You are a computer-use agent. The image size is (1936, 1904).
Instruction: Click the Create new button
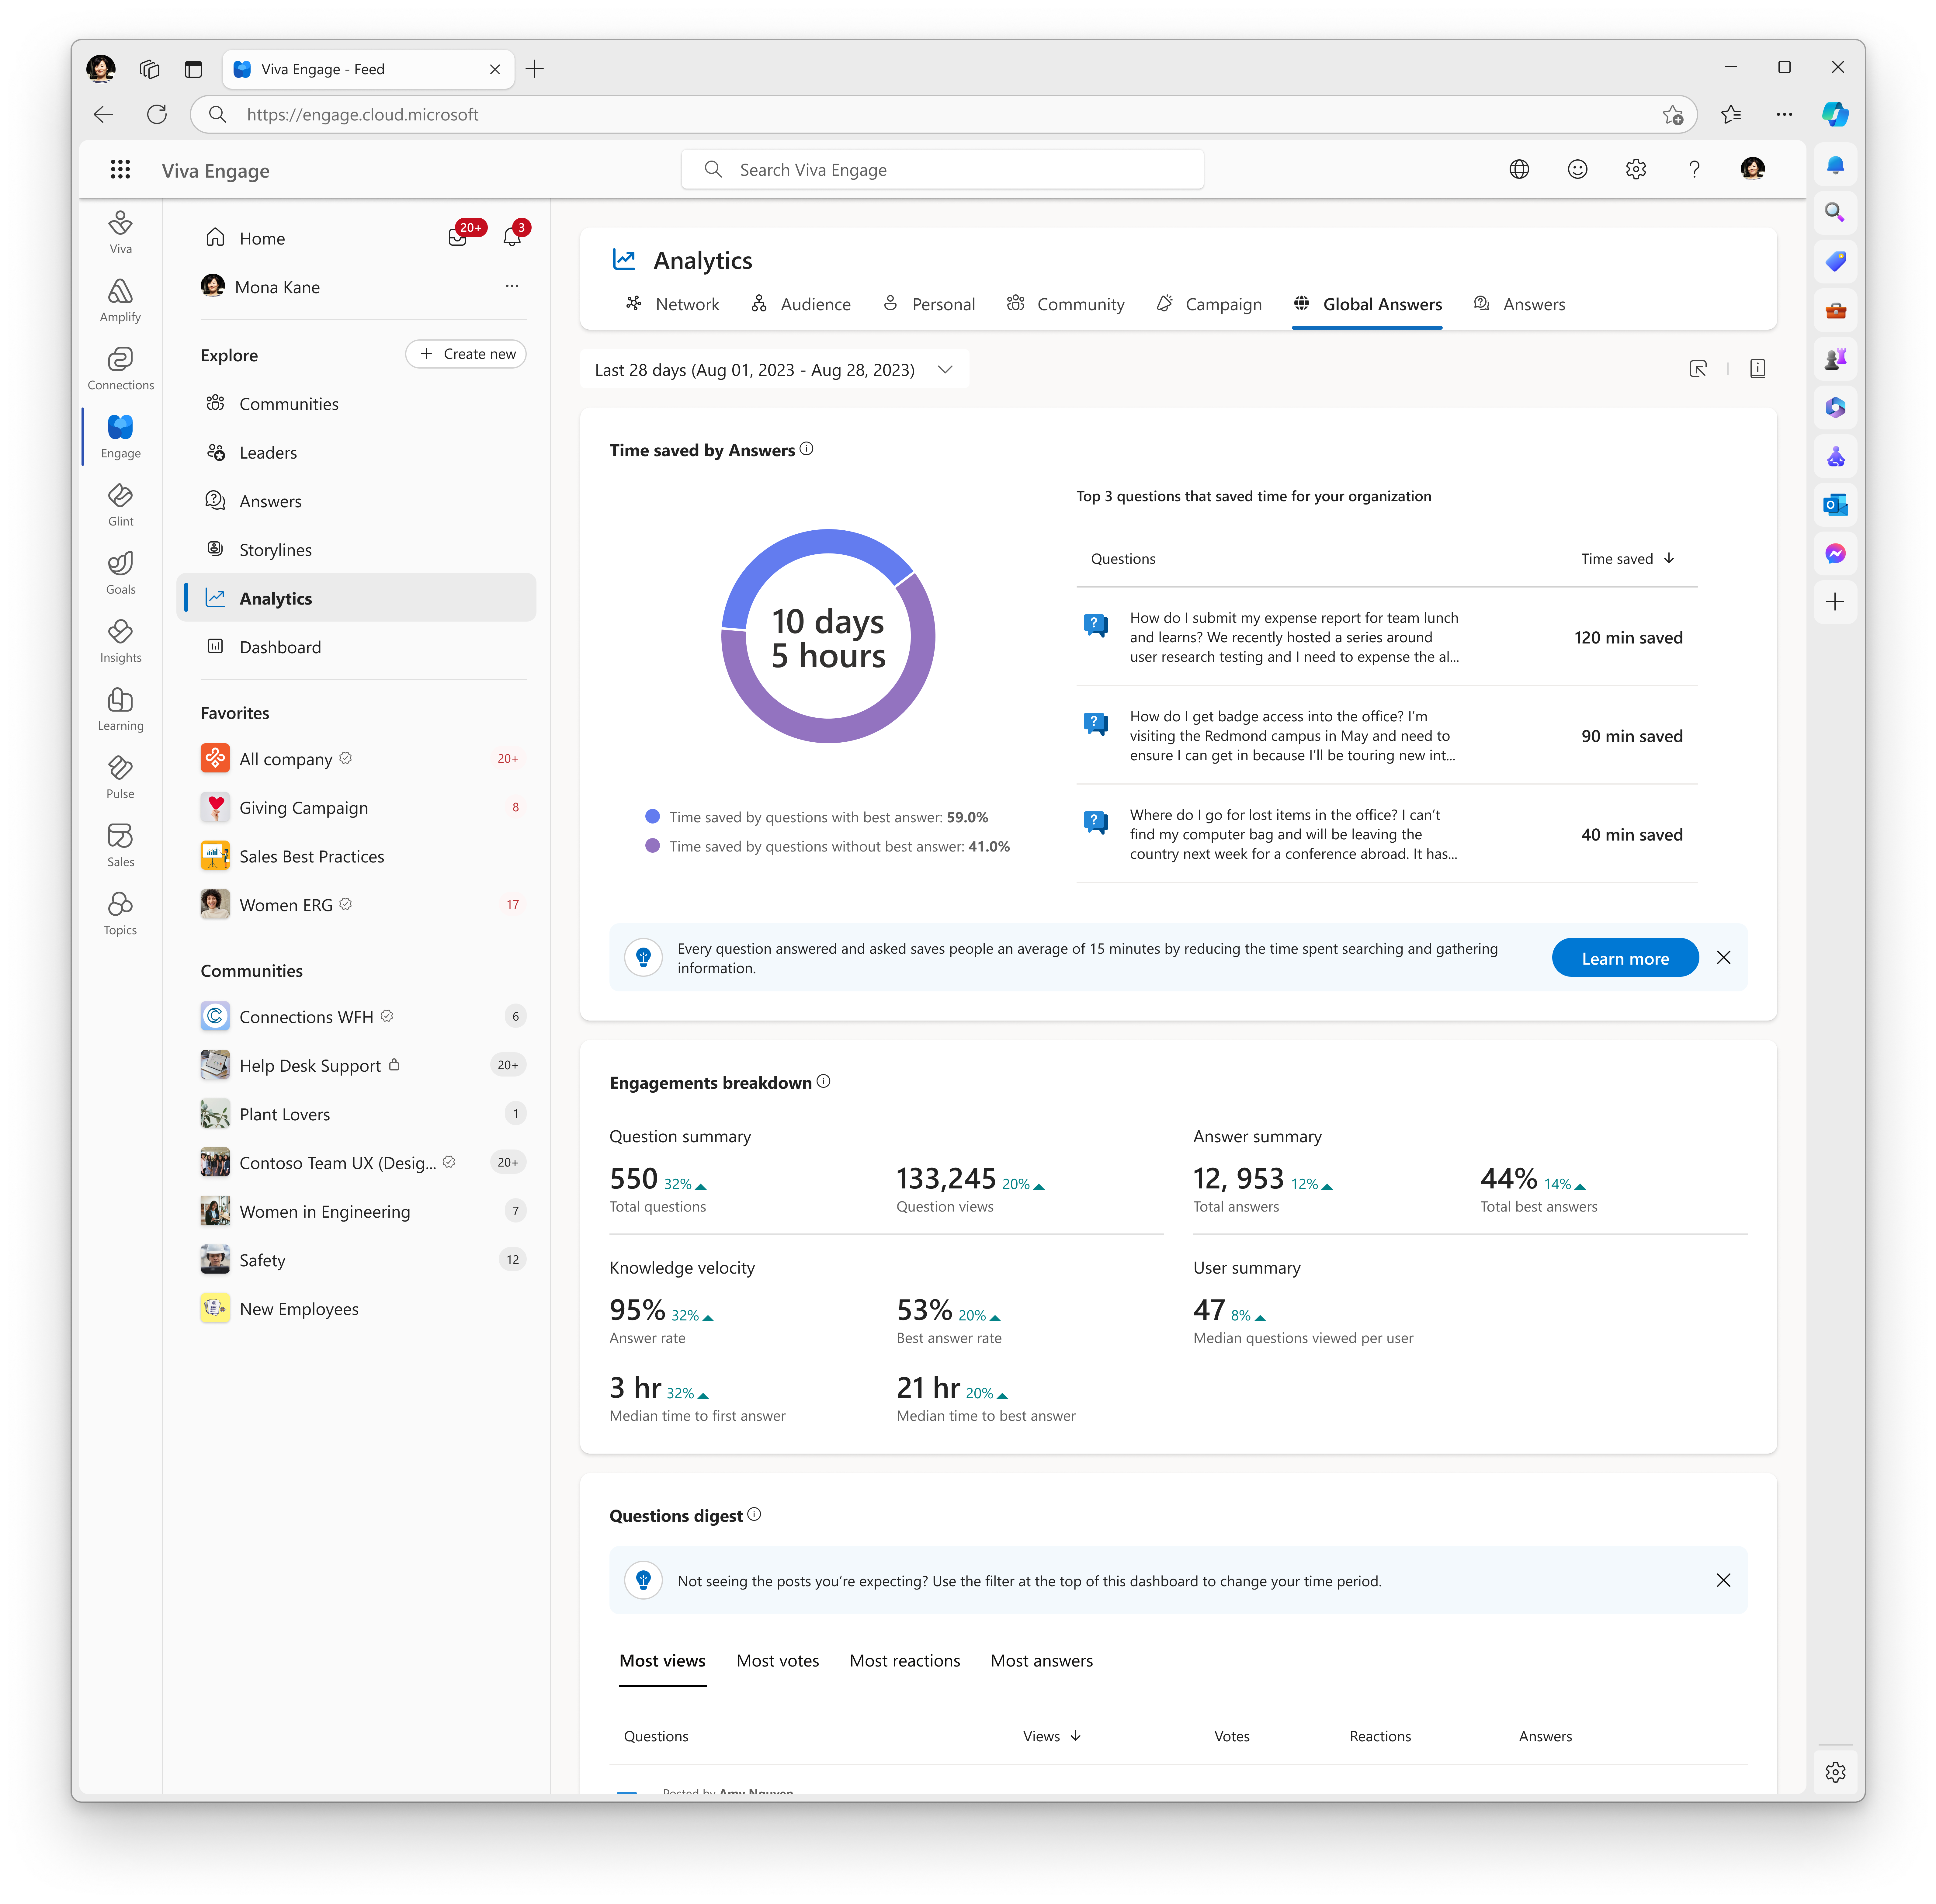click(x=466, y=354)
